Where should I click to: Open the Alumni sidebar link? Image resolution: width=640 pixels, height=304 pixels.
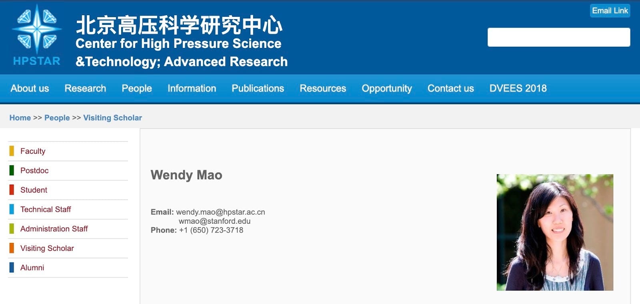click(x=32, y=268)
